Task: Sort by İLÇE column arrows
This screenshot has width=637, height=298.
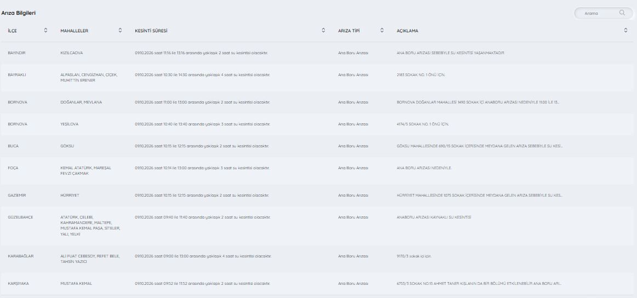Action: (x=45, y=31)
